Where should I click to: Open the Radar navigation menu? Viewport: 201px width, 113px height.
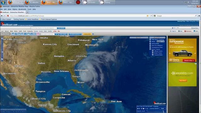pos(45,31)
